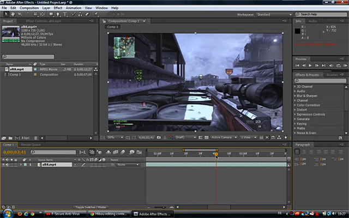The width and height of the screenshot is (349, 218).
Task: Hide the alt8.mp4 layer video eye
Action: point(4,164)
